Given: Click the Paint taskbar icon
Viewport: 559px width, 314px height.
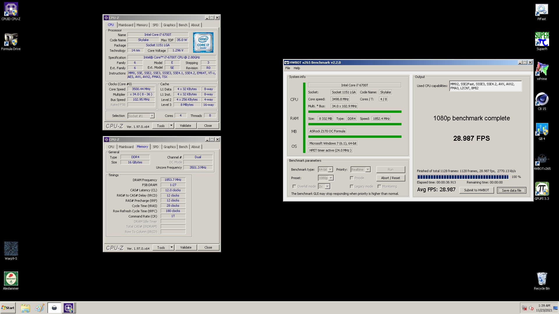Looking at the screenshot, I should pos(40,308).
